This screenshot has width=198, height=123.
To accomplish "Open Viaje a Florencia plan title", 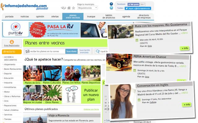I will pyautogui.click(x=59, y=116).
